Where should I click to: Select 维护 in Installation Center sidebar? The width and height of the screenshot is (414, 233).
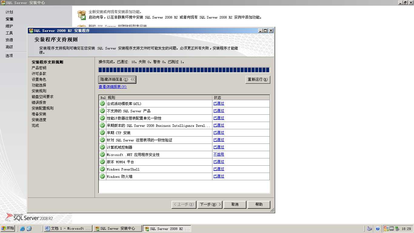9,26
